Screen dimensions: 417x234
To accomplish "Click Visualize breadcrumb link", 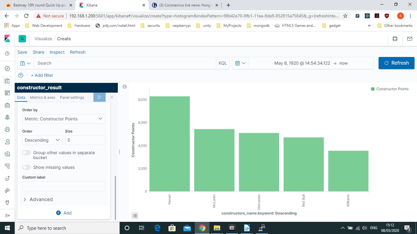I will click(43, 39).
